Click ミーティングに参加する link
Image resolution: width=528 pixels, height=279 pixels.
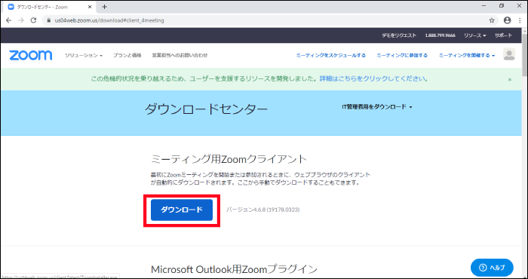402,55
